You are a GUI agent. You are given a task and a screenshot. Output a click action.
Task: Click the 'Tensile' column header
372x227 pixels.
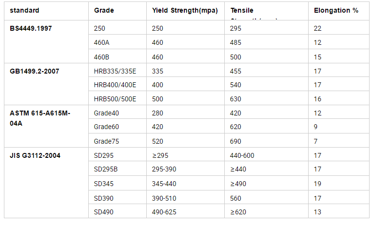[266, 11]
